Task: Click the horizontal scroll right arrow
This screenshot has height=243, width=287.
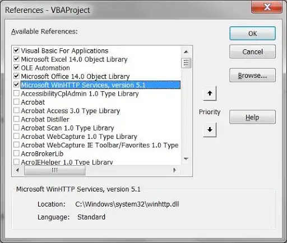Action: click(x=174, y=170)
